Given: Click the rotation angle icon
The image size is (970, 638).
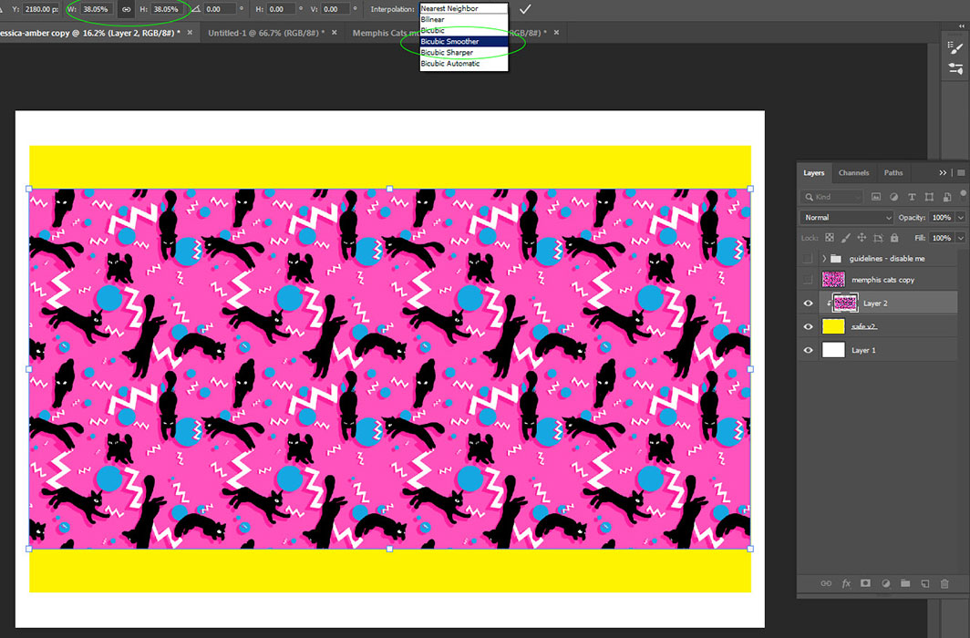Looking at the screenshot, I should coord(196,9).
